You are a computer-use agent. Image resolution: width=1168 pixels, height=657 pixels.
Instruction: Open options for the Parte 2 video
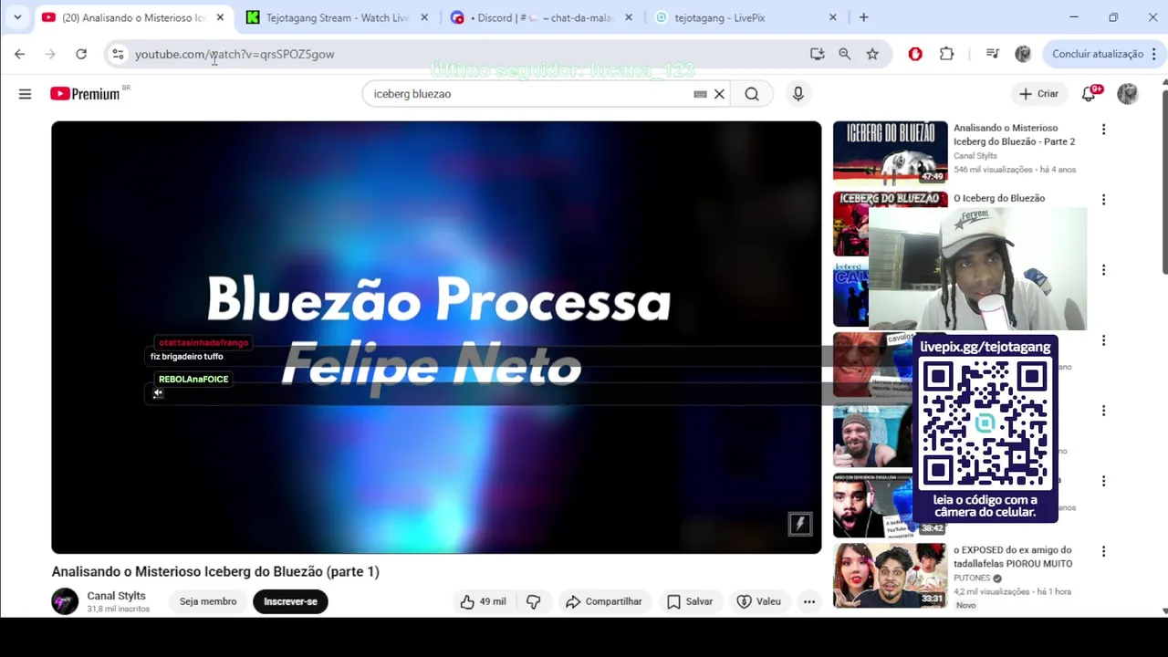tap(1103, 130)
